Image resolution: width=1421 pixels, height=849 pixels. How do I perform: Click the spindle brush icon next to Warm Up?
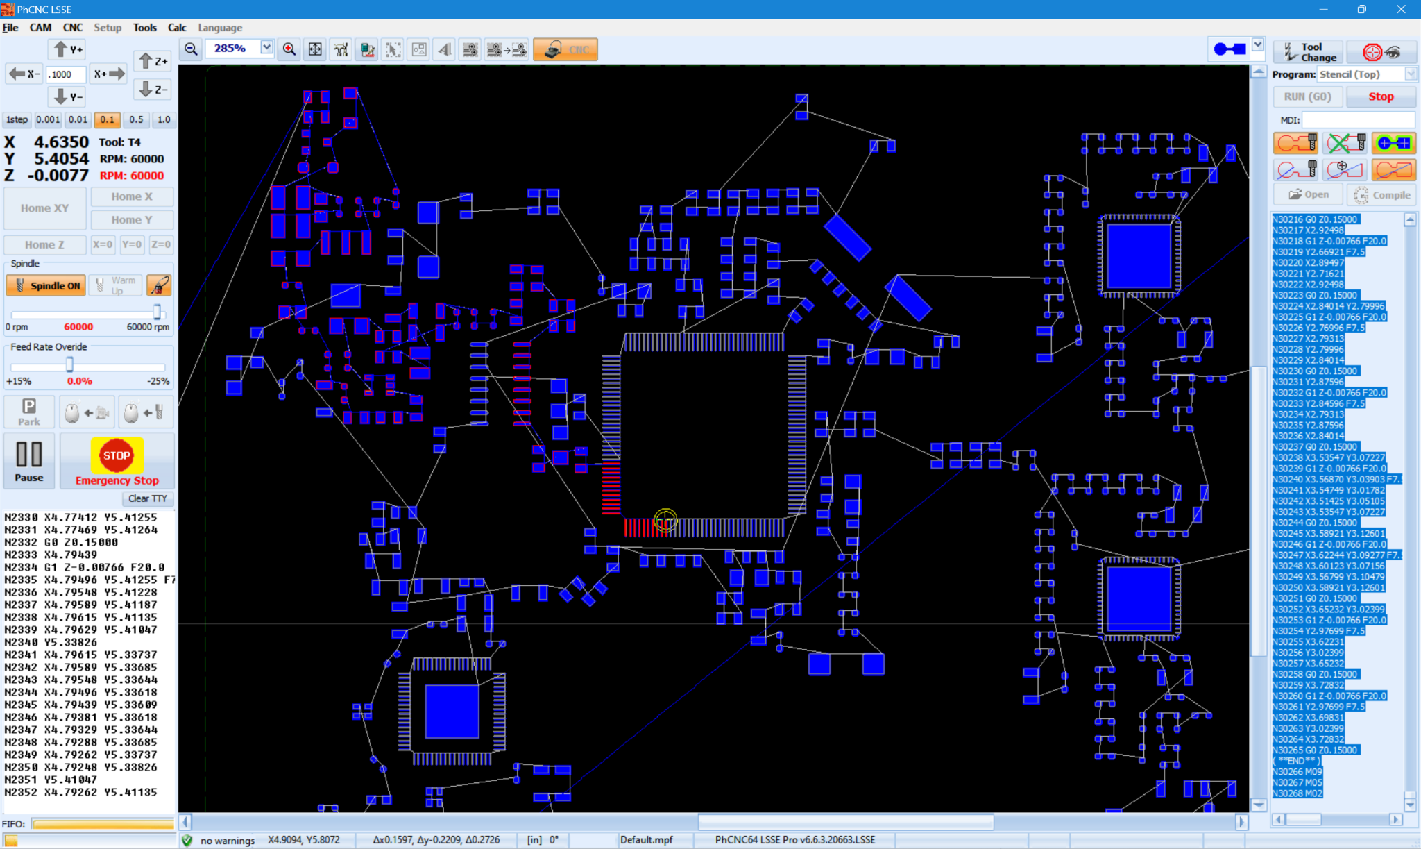[x=159, y=285]
